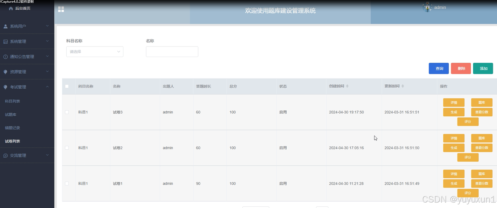
Task: Expand the 资源管理 menu chevron
Action: pos(47,71)
